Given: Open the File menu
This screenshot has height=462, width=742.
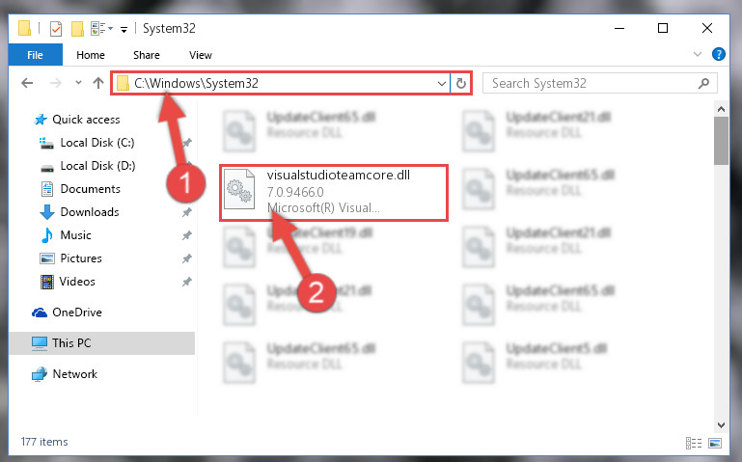Looking at the screenshot, I should pyautogui.click(x=35, y=55).
